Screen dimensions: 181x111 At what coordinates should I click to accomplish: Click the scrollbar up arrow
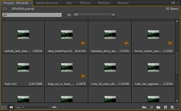tap(177, 21)
